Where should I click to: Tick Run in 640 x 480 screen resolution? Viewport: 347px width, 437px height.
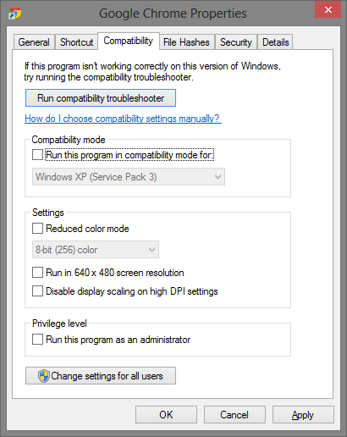(x=37, y=273)
